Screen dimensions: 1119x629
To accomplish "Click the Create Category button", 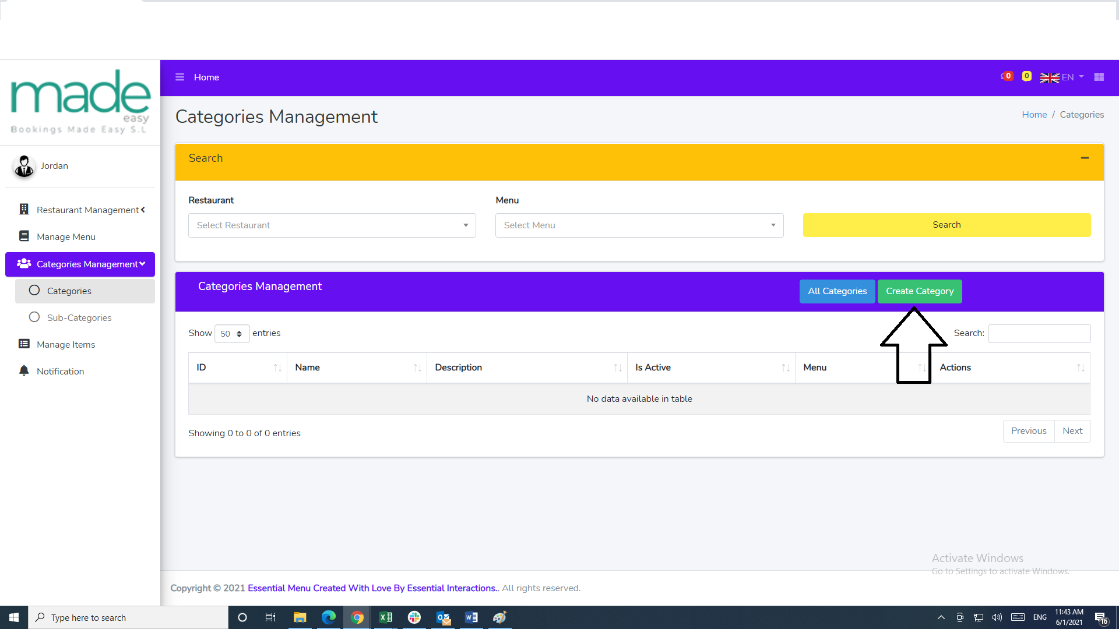I will click(x=920, y=291).
